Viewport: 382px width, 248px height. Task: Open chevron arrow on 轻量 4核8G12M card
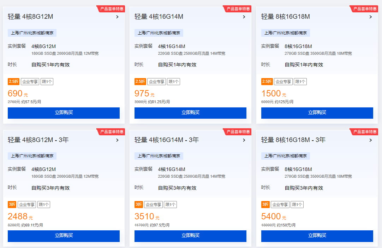click(118, 17)
